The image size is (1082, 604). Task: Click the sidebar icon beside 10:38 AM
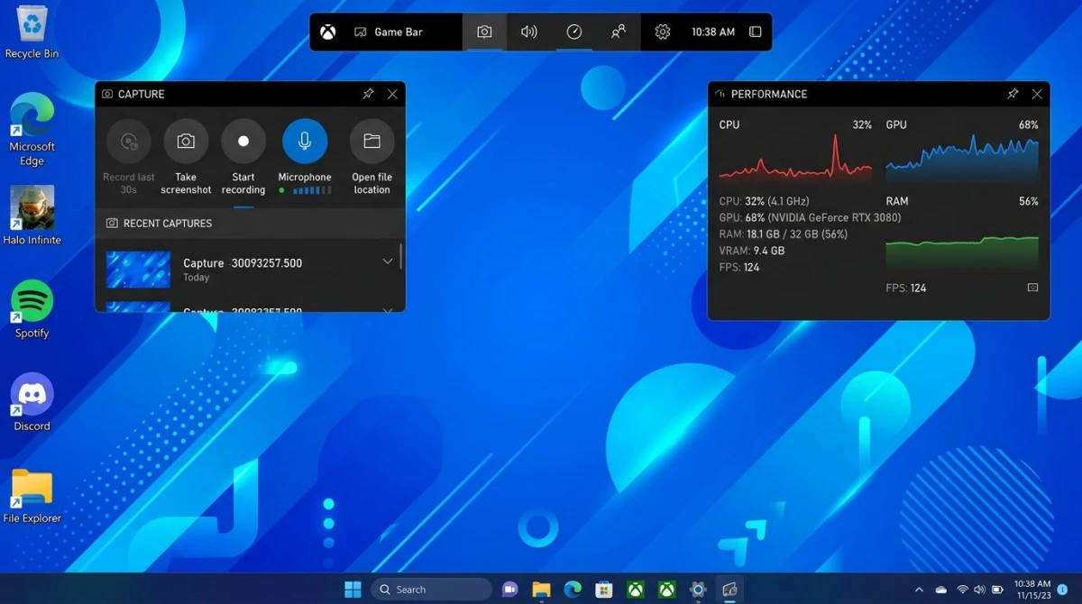[x=756, y=32]
